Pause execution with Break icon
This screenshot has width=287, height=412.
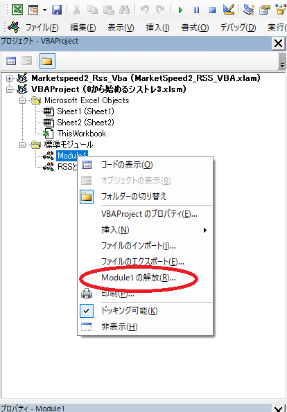click(x=196, y=10)
